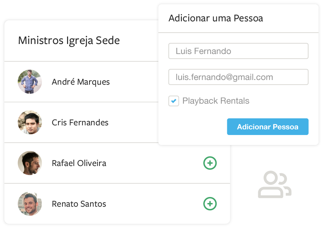
Task: Choose the Renato Santos name text
Action: click(79, 204)
